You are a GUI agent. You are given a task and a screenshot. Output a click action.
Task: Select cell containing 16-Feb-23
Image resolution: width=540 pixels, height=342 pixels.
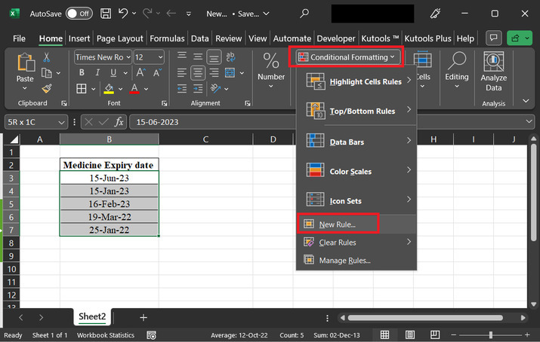[x=109, y=203]
